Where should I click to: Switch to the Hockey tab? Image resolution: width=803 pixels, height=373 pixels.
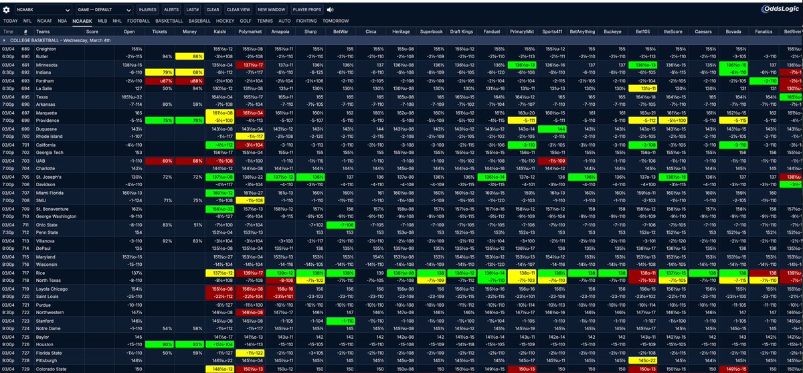(x=226, y=21)
